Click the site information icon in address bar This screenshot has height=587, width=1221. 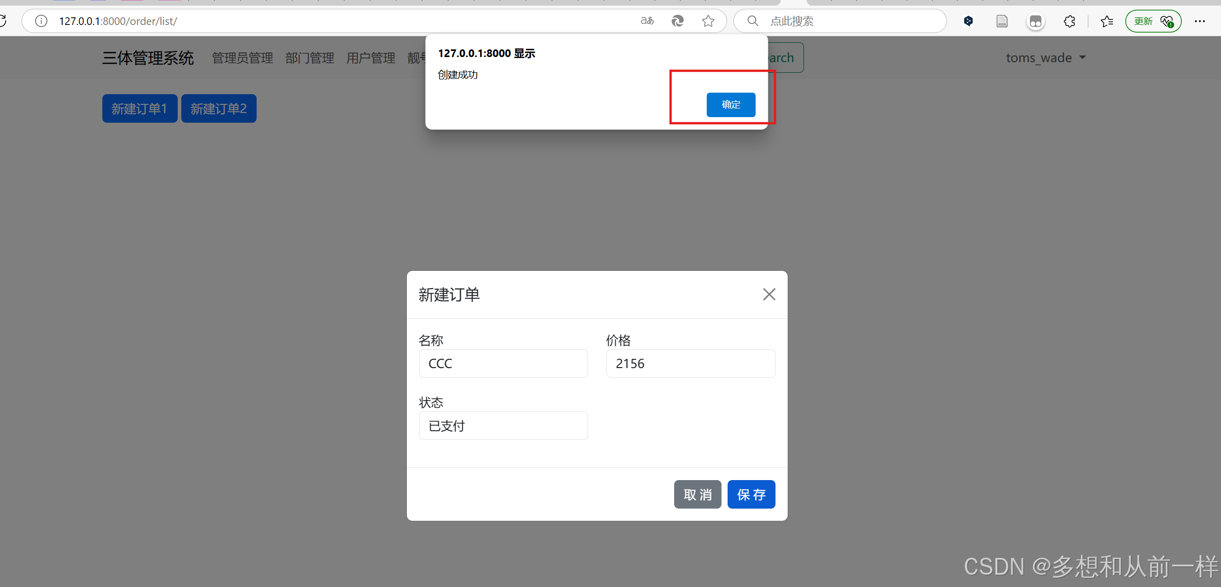pyautogui.click(x=41, y=21)
